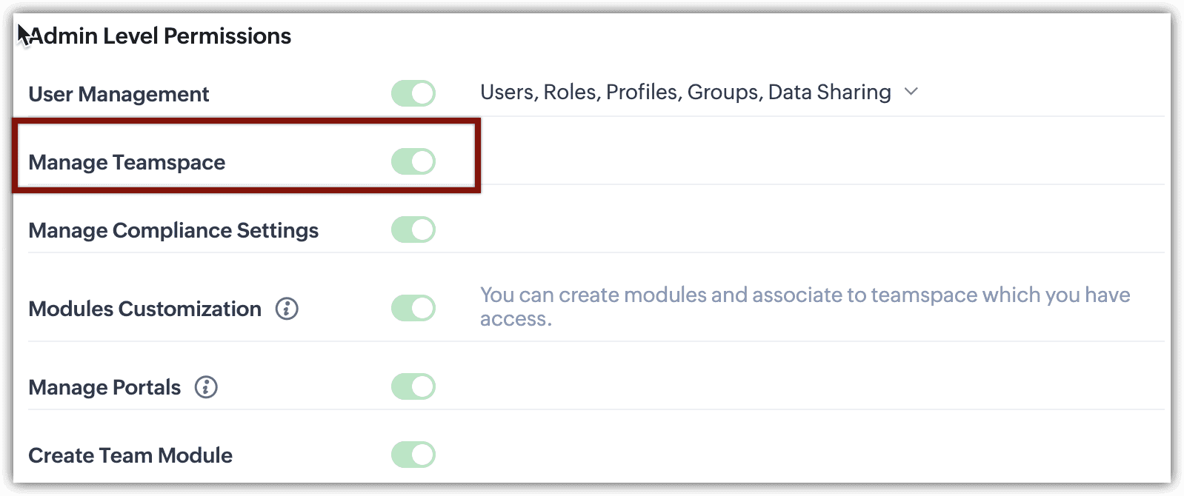The width and height of the screenshot is (1184, 496).
Task: Switch off the Manage Portals toggle
Action: tap(413, 386)
